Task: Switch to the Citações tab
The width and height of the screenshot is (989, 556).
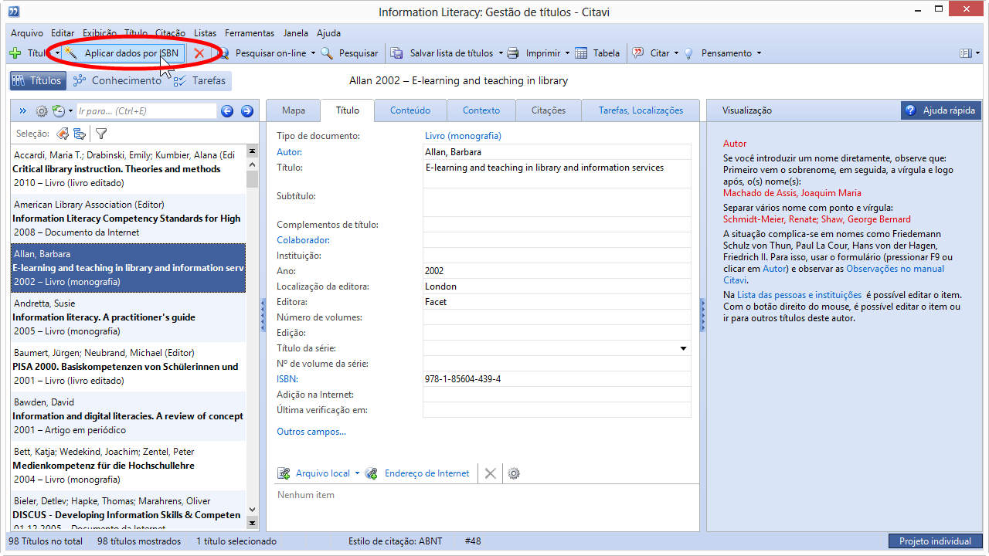Action: pyautogui.click(x=549, y=110)
